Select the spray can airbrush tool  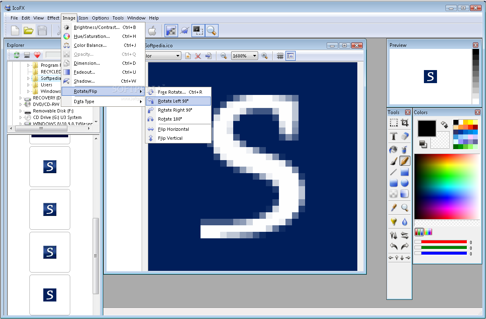coord(404,150)
